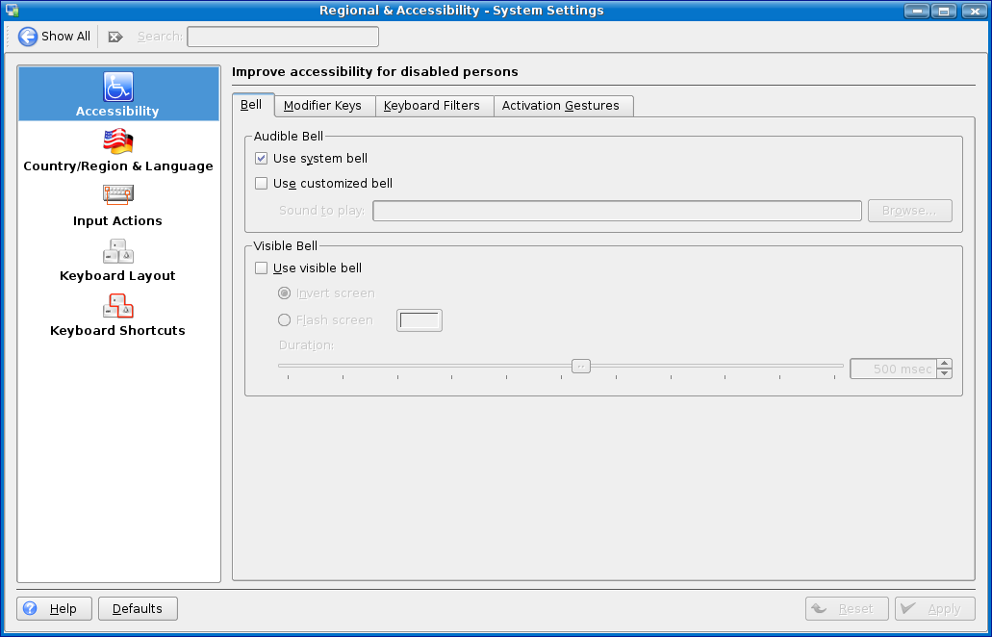The height and width of the screenshot is (637, 992).
Task: Enable the Use visible bell checkbox
Action: tap(261, 268)
